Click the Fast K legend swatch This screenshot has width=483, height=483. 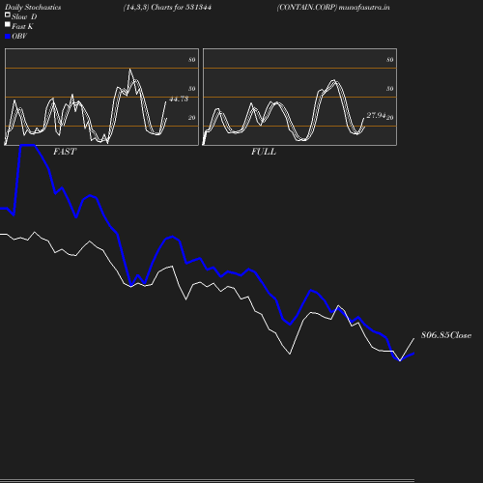tap(8, 24)
